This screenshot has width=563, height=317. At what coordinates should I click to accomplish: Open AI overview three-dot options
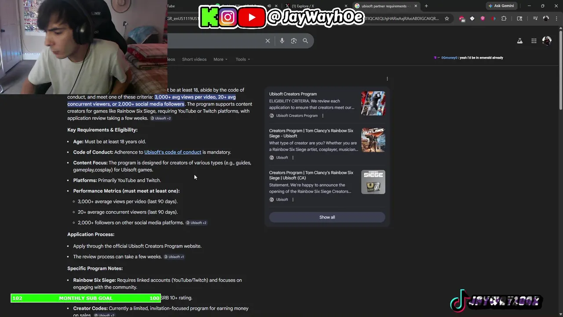click(387, 79)
